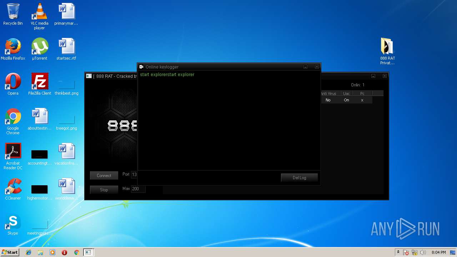
Task: Click keylogger text 'start explorerstart explorer'
Action: (x=167, y=75)
